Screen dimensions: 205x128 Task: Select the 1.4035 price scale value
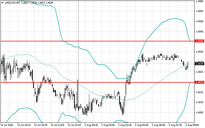coord(199,52)
